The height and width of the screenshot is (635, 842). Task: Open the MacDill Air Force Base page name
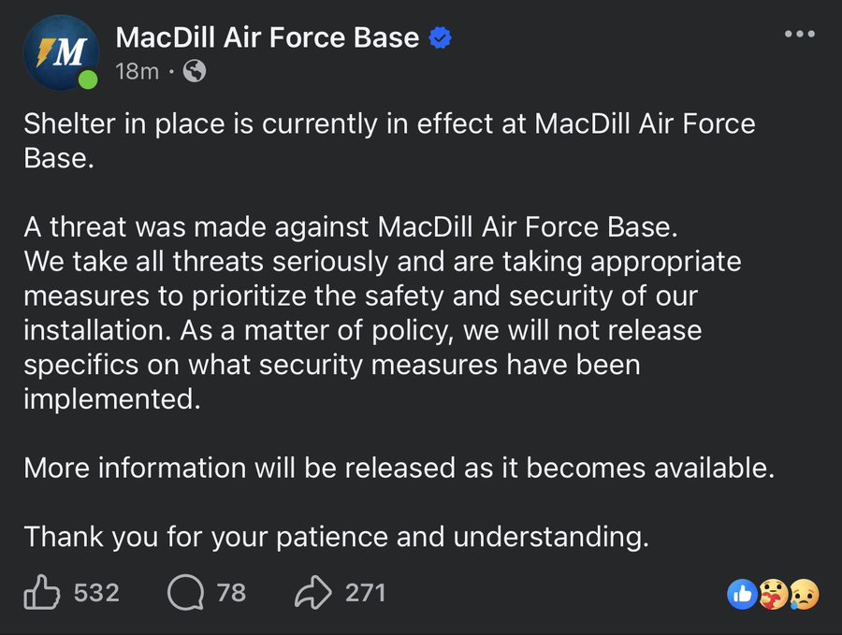point(267,37)
